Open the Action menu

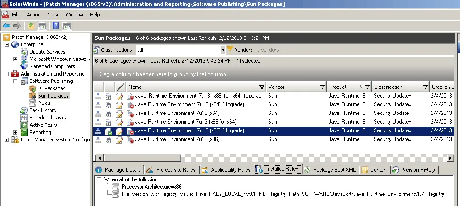point(34,15)
